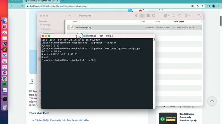The image size is (222, 124).
Task: Click Finder Share icon
Action: pos(174,15)
